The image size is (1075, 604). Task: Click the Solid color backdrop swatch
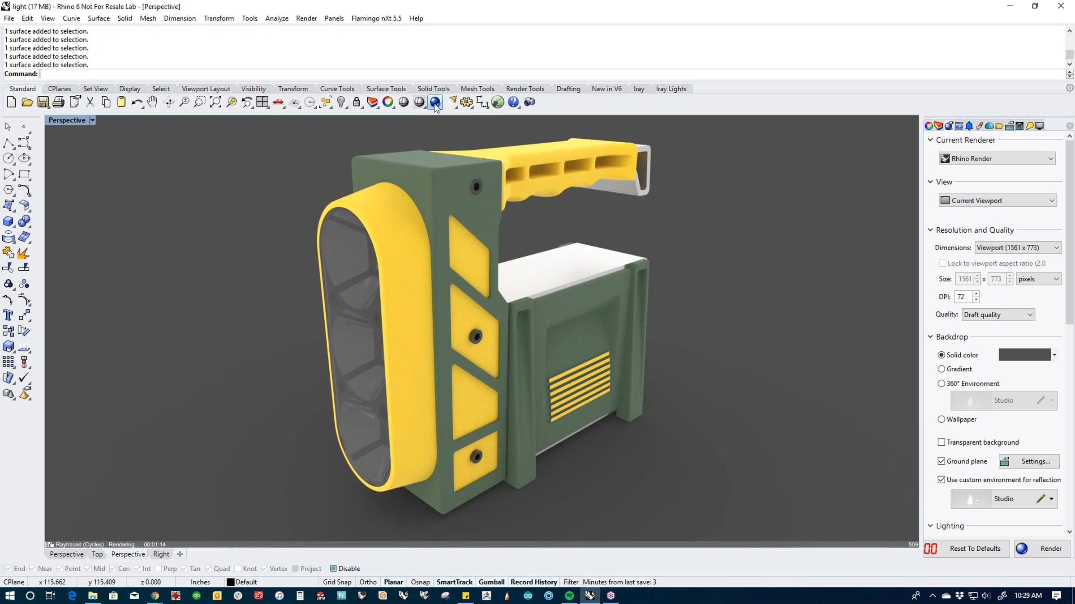1024,355
